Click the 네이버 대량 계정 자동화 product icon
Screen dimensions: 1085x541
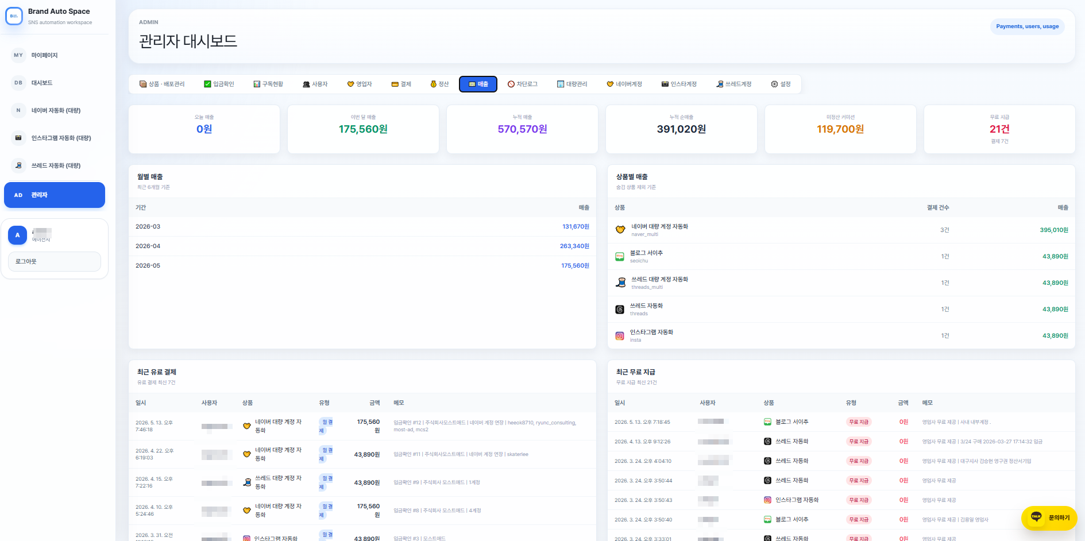click(x=620, y=230)
